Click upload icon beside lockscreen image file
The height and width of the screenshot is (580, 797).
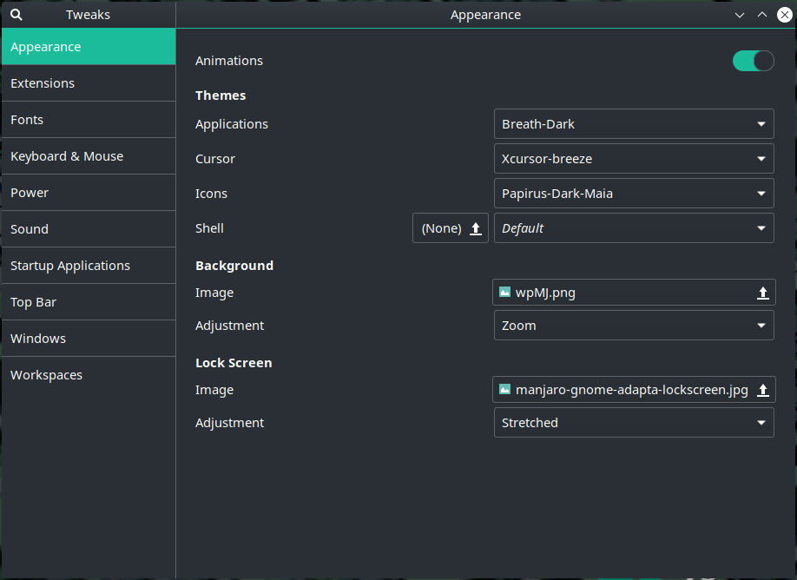(762, 390)
